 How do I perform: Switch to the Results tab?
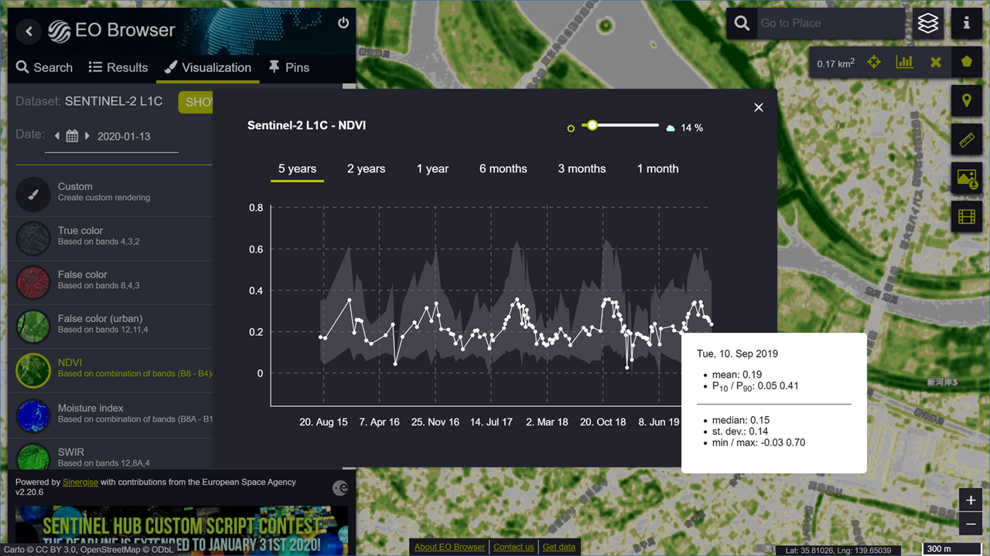[118, 68]
